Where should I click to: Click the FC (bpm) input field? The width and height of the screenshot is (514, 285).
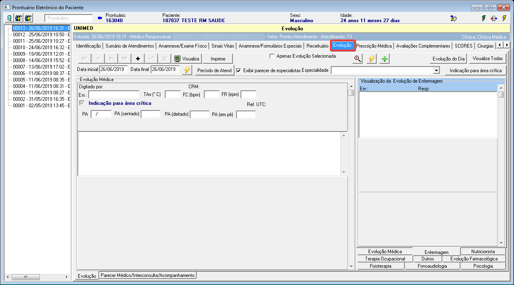[x=211, y=95]
